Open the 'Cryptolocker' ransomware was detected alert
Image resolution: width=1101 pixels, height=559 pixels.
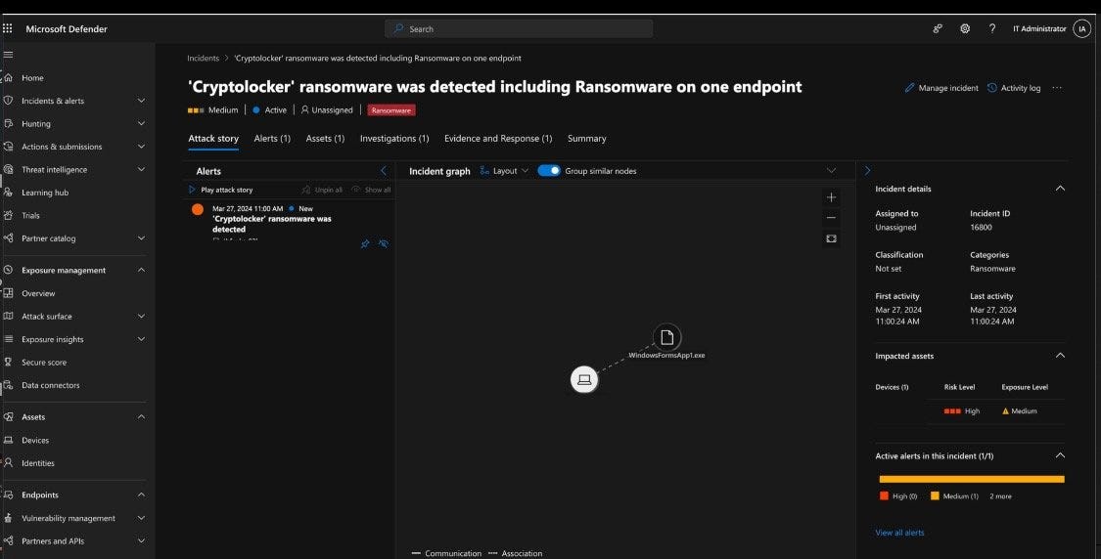(272, 224)
